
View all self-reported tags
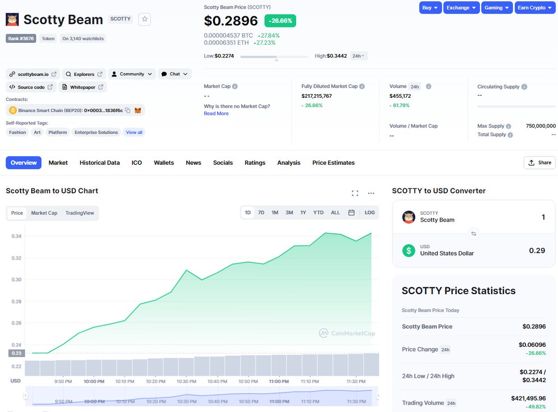[x=134, y=133]
